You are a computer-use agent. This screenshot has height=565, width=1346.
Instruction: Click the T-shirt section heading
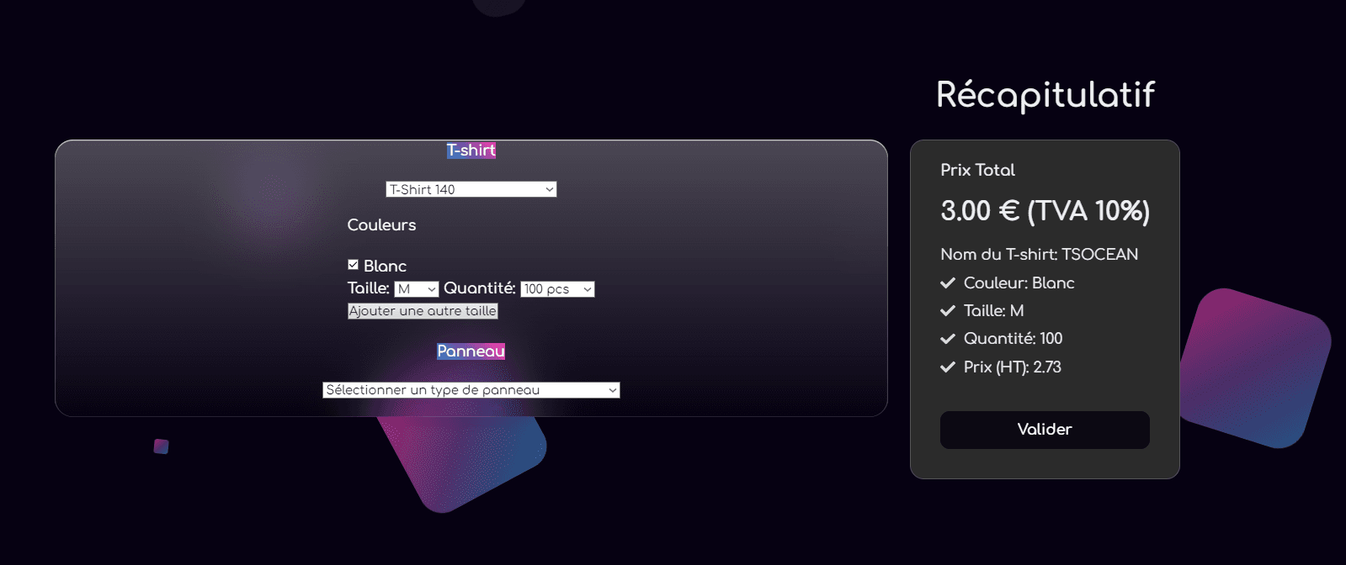(471, 150)
